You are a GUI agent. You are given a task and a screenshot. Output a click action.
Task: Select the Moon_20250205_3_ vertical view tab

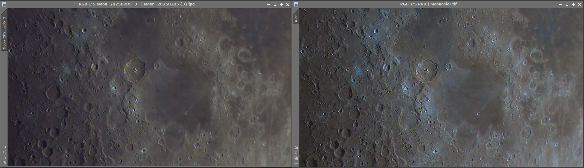coord(4,32)
